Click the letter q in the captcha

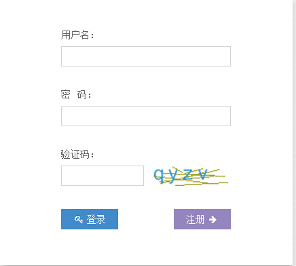tap(158, 176)
